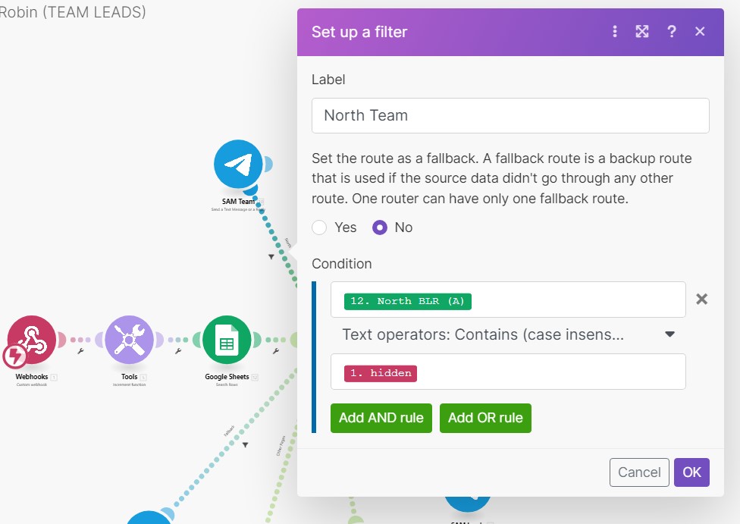Click the Add AND rule button
Image resolution: width=740 pixels, height=524 pixels.
point(381,418)
